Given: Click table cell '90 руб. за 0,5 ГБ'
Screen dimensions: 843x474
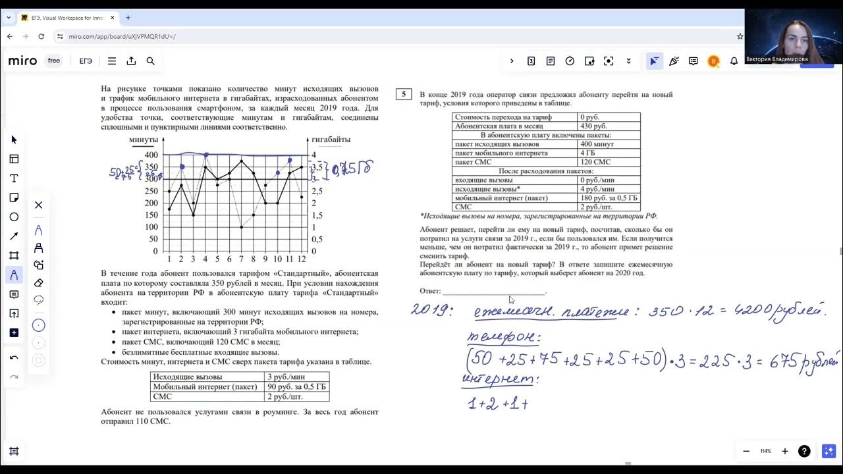Looking at the screenshot, I should pos(296,386).
